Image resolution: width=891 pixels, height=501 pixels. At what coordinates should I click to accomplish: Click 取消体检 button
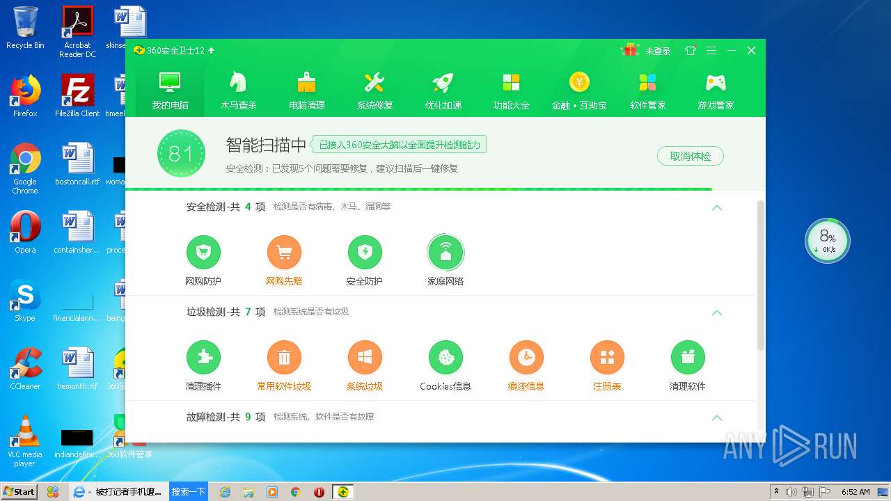(691, 156)
